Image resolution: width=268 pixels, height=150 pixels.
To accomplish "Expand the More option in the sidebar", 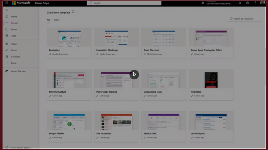I will pos(14,63).
